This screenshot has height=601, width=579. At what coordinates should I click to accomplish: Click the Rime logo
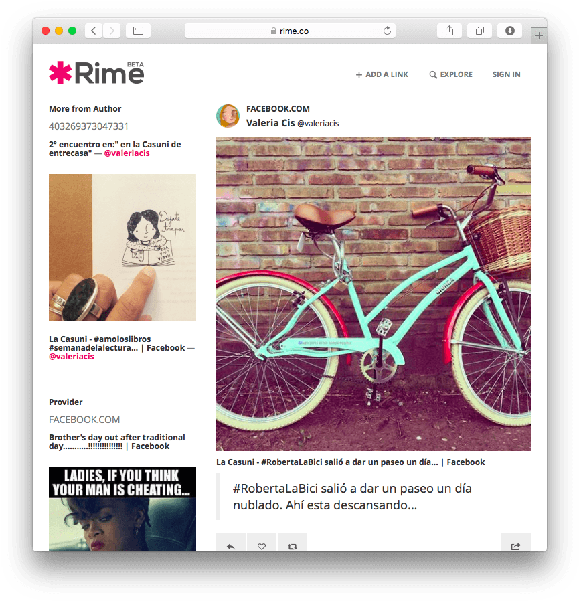(x=96, y=72)
